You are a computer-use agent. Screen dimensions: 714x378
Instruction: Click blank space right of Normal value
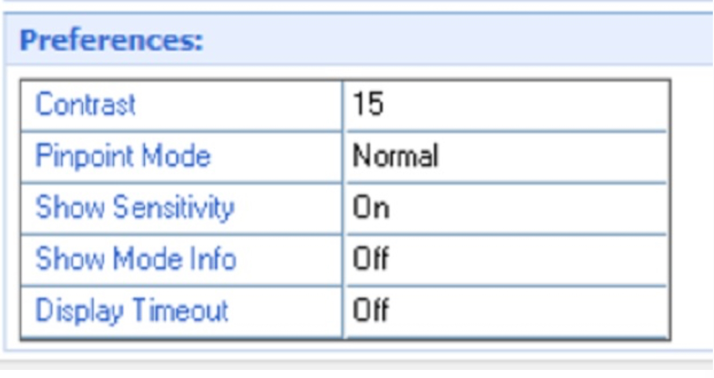(553, 157)
